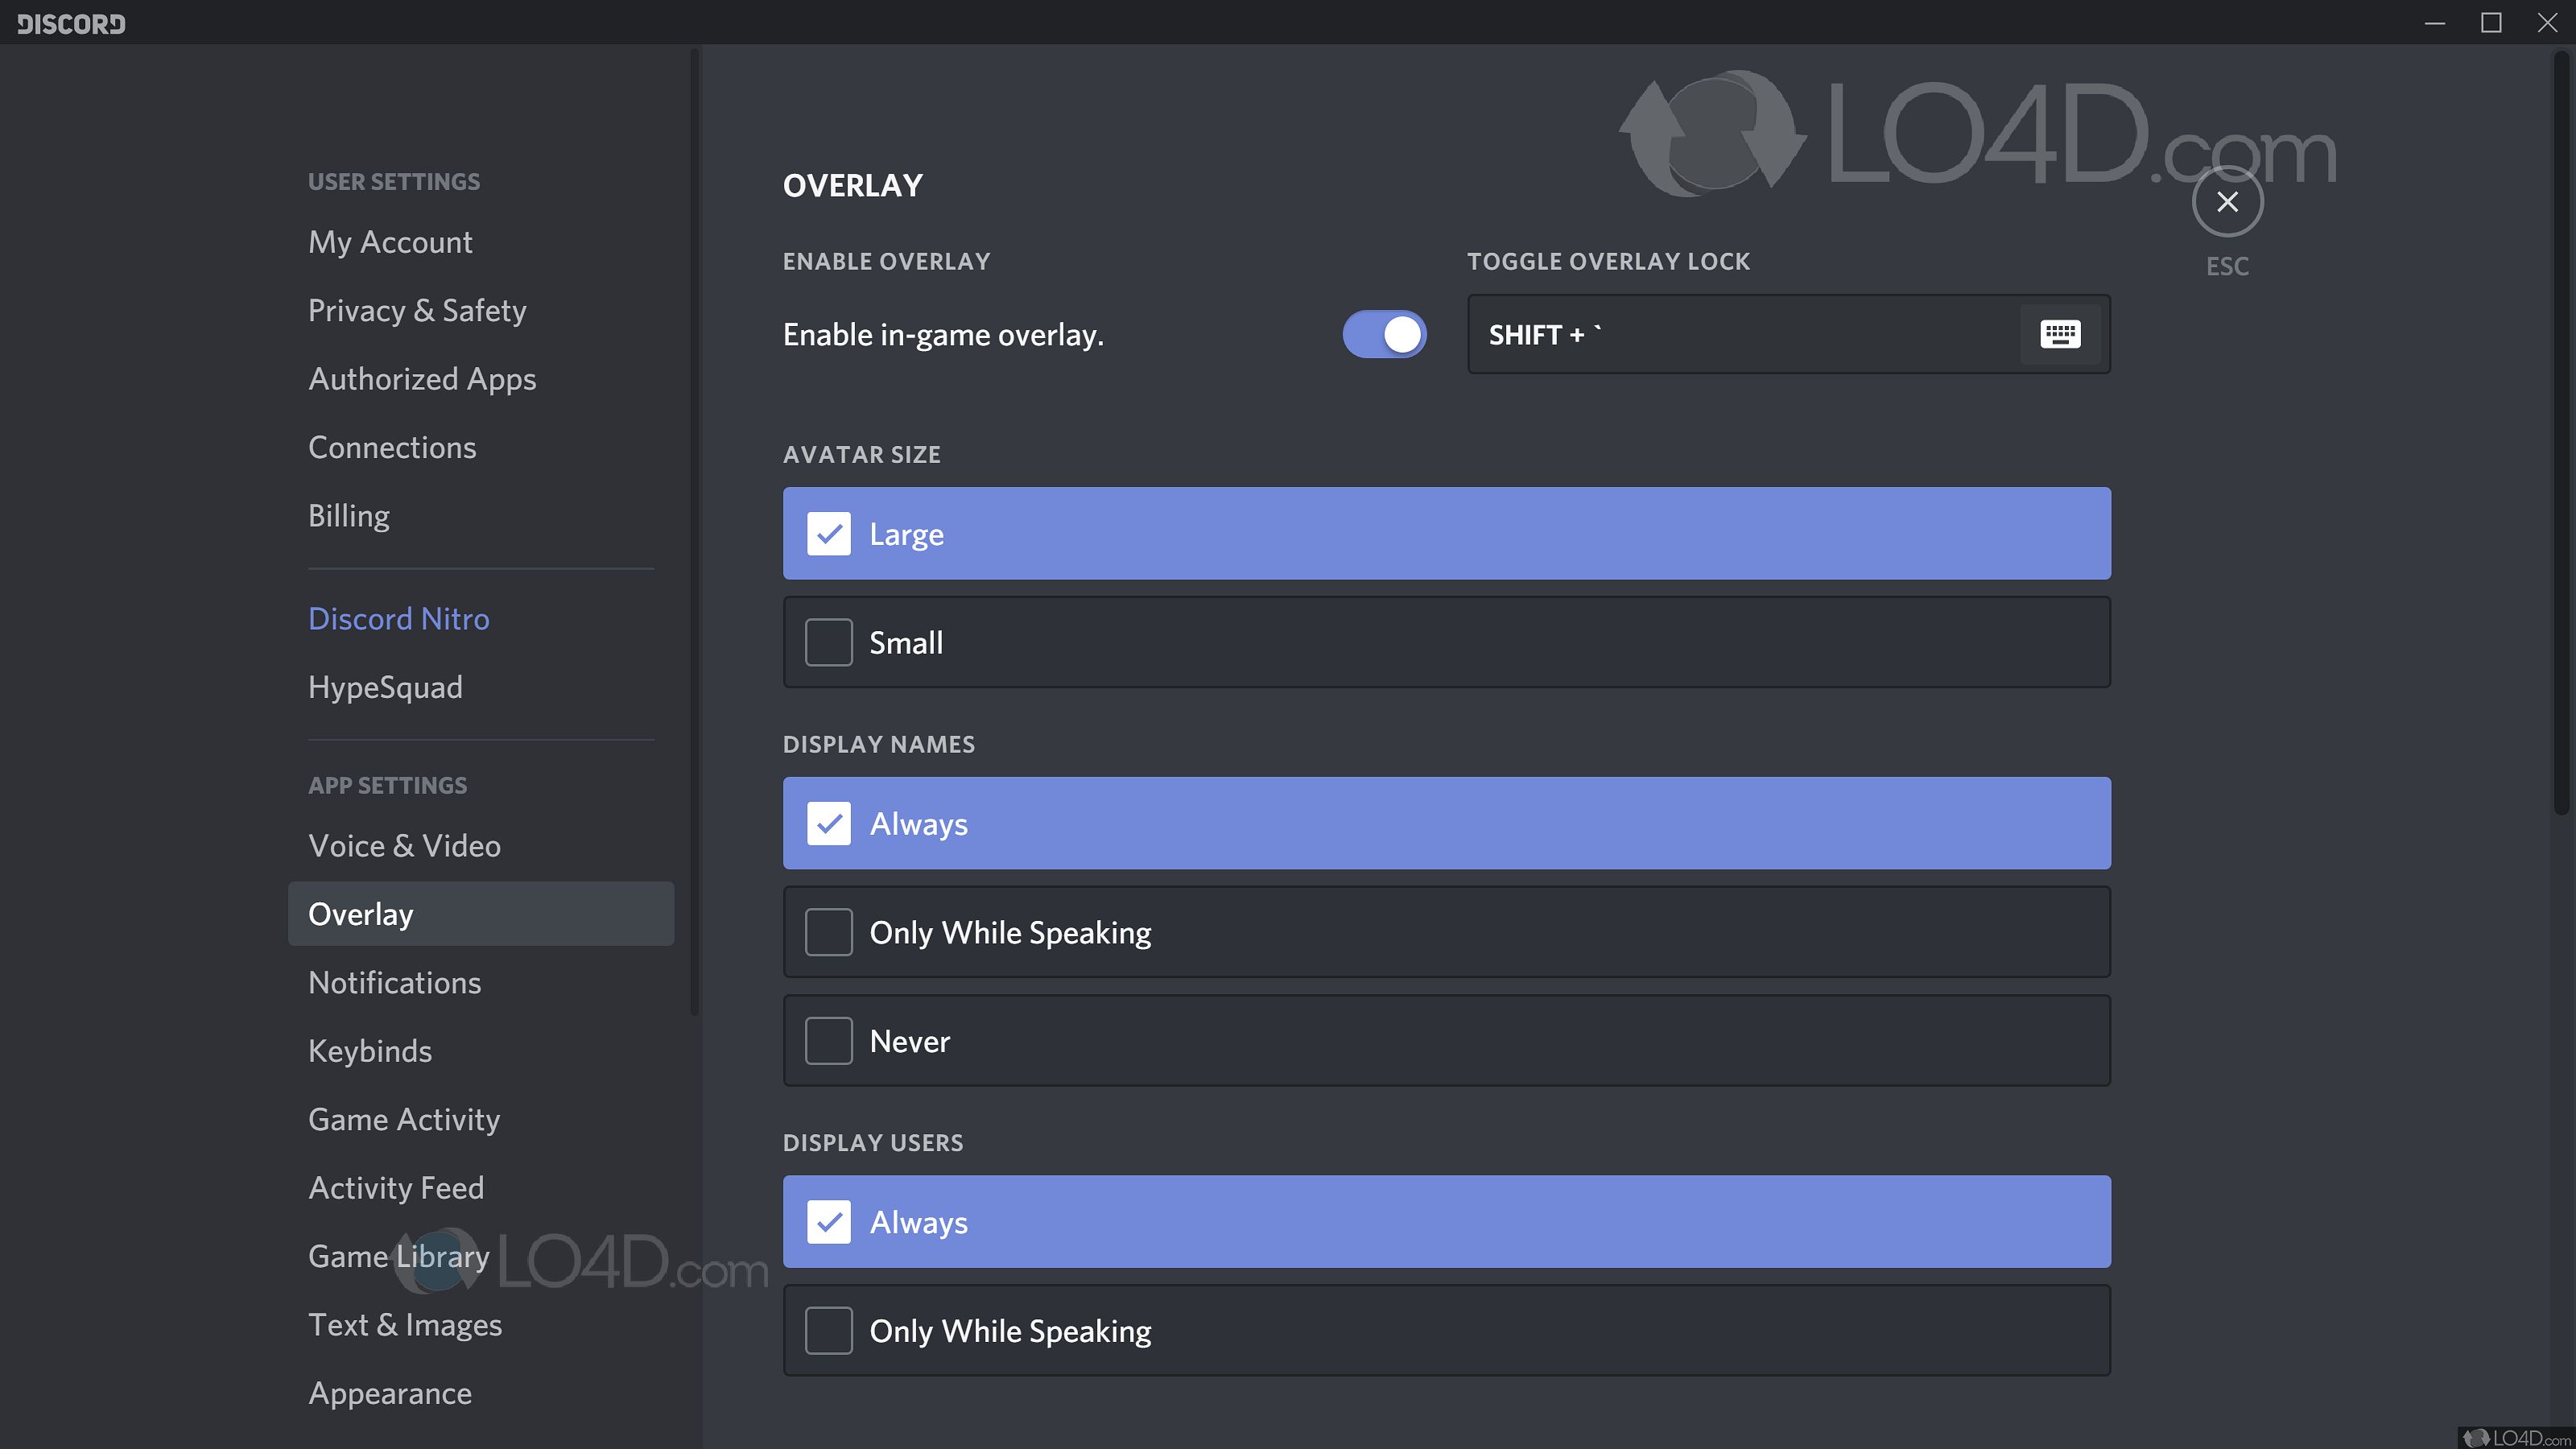
Task: Go to the Keybinds section
Action: pyautogui.click(x=370, y=1050)
